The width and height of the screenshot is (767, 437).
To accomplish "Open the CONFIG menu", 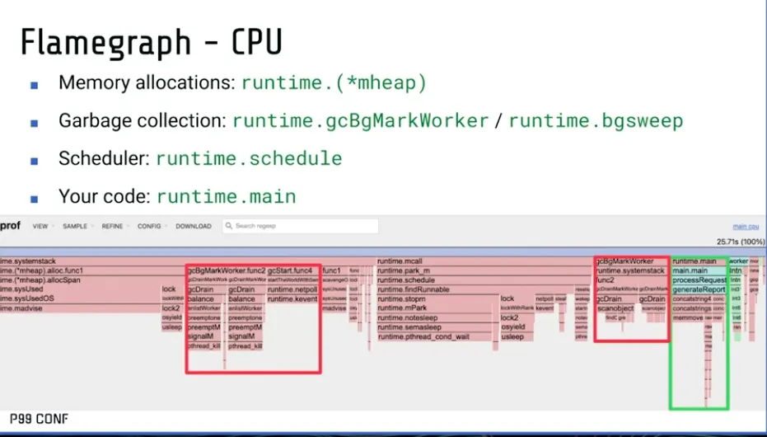I will pyautogui.click(x=149, y=226).
